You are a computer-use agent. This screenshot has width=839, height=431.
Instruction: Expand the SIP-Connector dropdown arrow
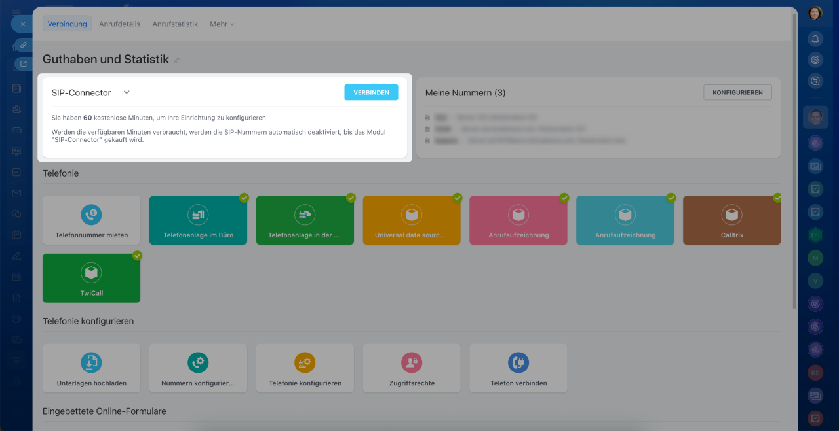pyautogui.click(x=127, y=92)
